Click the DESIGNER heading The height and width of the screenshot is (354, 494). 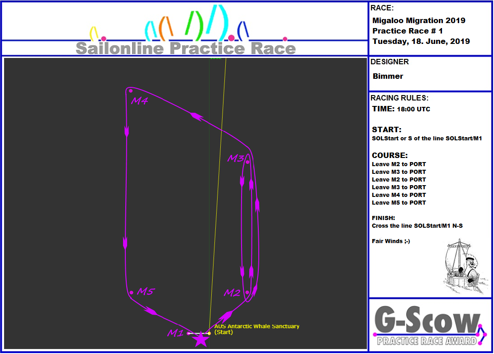[389, 62]
